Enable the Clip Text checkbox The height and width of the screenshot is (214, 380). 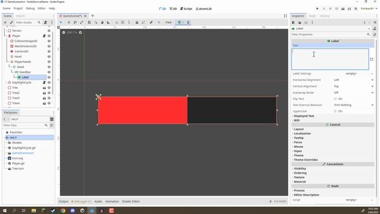click(x=335, y=99)
